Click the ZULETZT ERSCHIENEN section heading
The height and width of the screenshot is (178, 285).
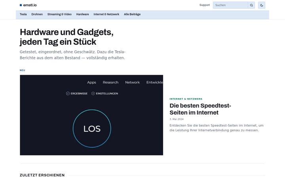pos(42,175)
